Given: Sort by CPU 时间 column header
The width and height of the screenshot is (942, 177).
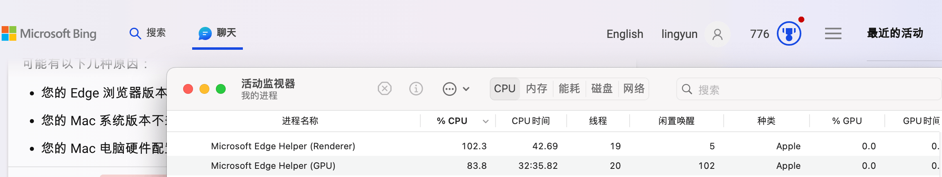Looking at the screenshot, I should point(531,121).
